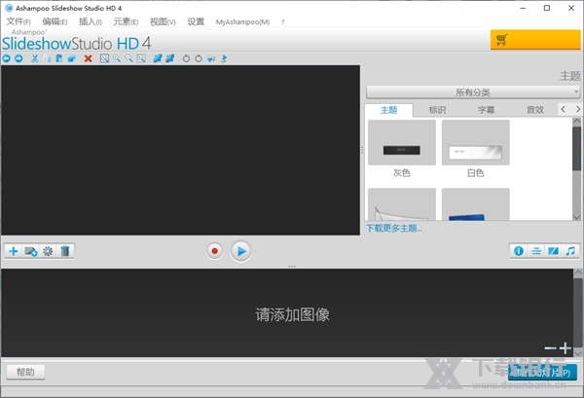The height and width of the screenshot is (398, 584).
Task: Open the ? help menu
Action: point(282,21)
